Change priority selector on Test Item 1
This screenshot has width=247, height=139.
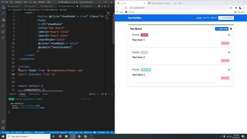[229, 35]
